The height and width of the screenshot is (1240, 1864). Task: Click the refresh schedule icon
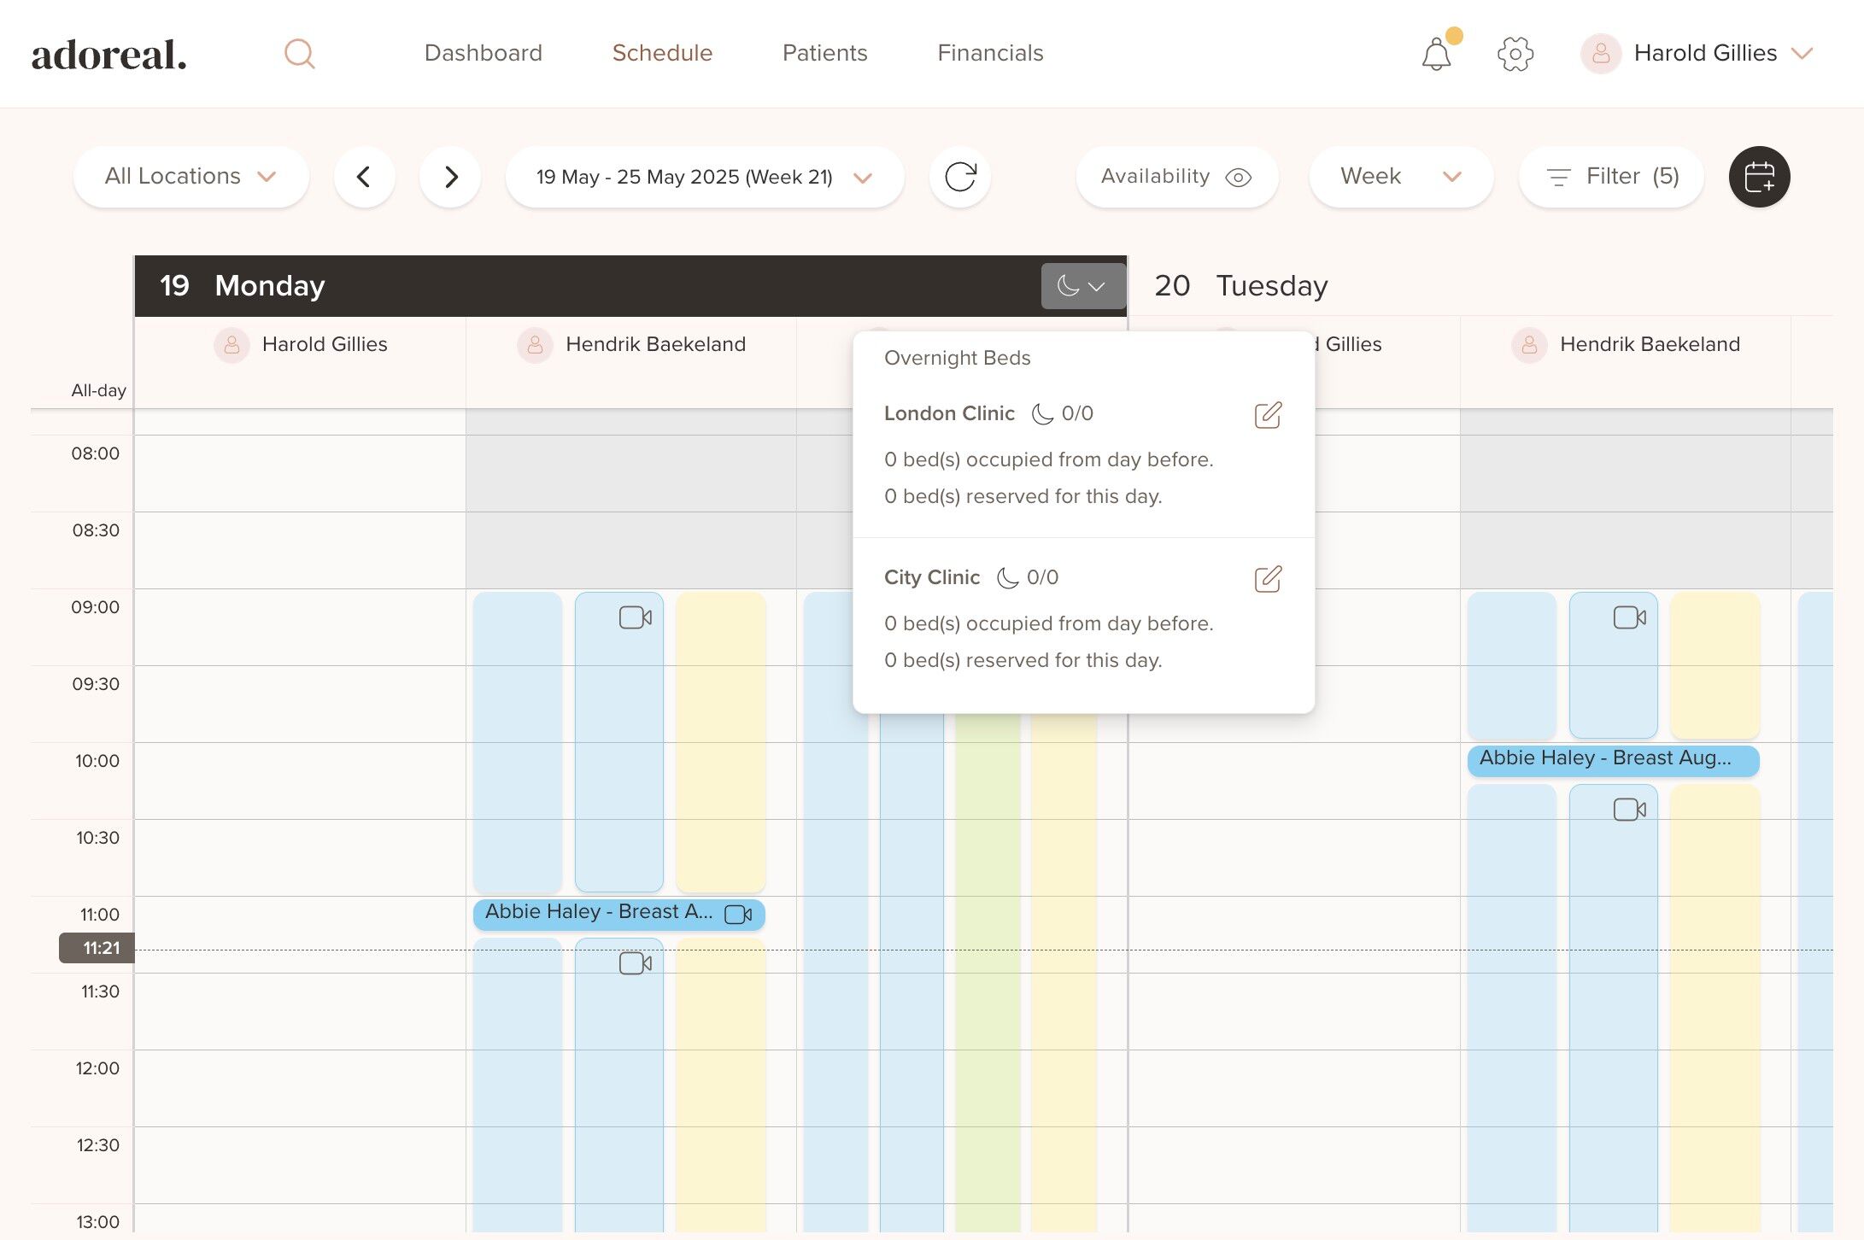click(959, 177)
